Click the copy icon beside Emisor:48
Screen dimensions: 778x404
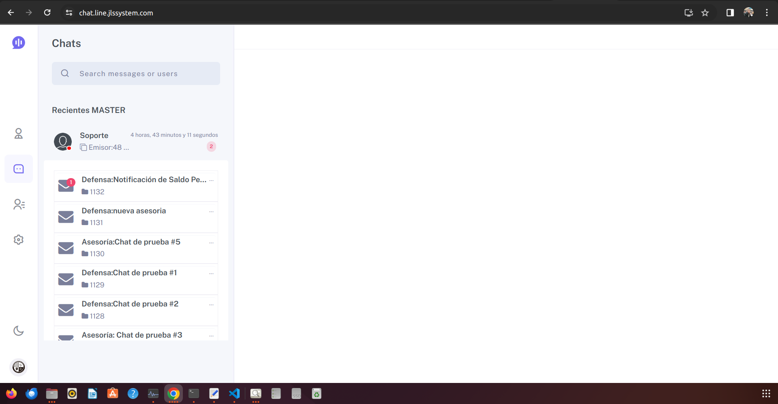click(84, 147)
